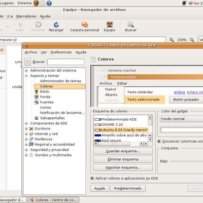
Task: Click the enlace link in preview
Action: coord(179,92)
